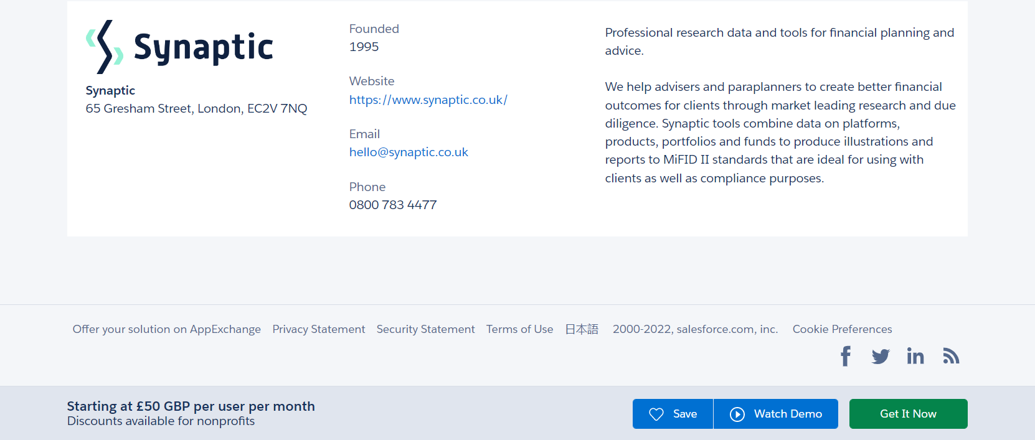Click the 2000-2022 salesforce.com copyright text
Viewport: 1035px width, 440px height.
click(x=696, y=329)
